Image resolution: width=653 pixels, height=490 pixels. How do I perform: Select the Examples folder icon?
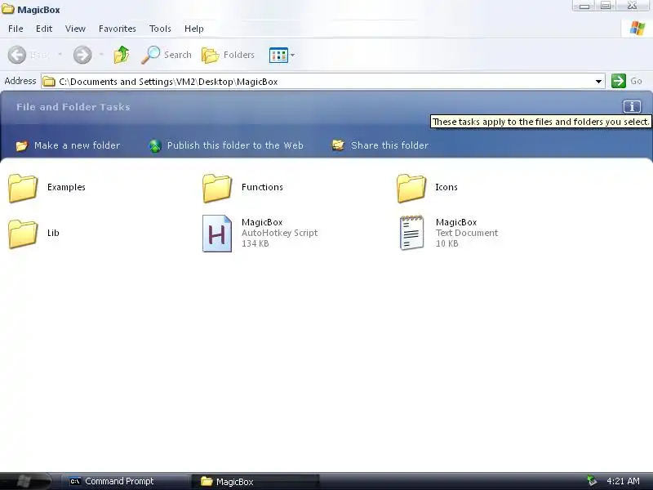point(23,188)
